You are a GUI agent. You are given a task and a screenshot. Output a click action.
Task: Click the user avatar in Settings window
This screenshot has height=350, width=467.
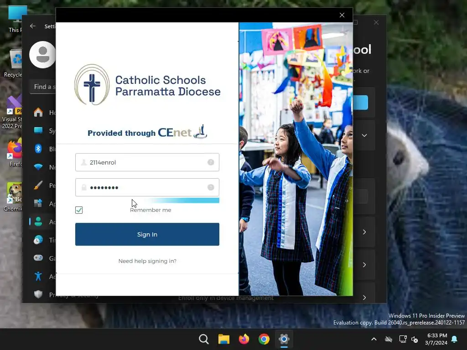coord(42,55)
